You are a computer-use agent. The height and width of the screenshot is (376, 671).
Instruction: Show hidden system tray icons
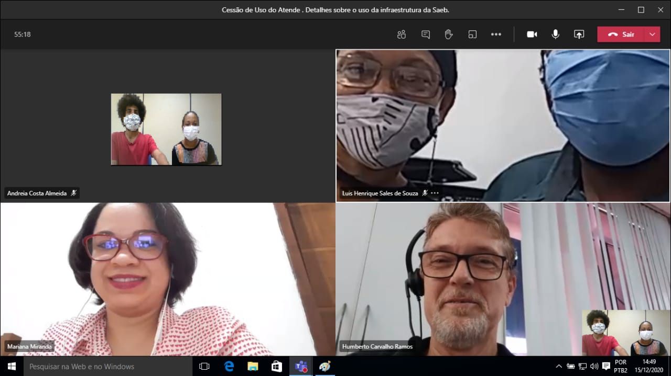(559, 366)
